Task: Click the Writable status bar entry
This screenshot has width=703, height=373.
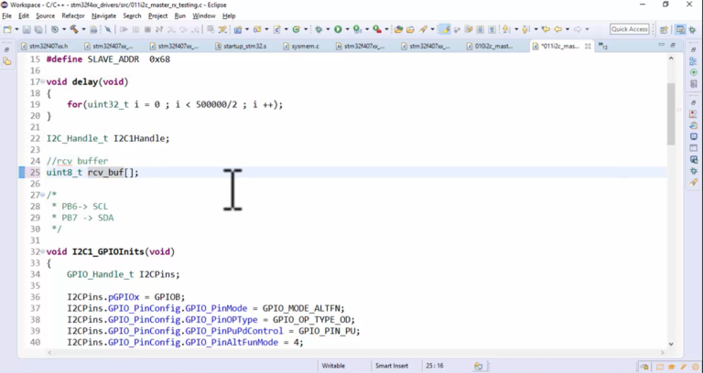Action: click(333, 366)
